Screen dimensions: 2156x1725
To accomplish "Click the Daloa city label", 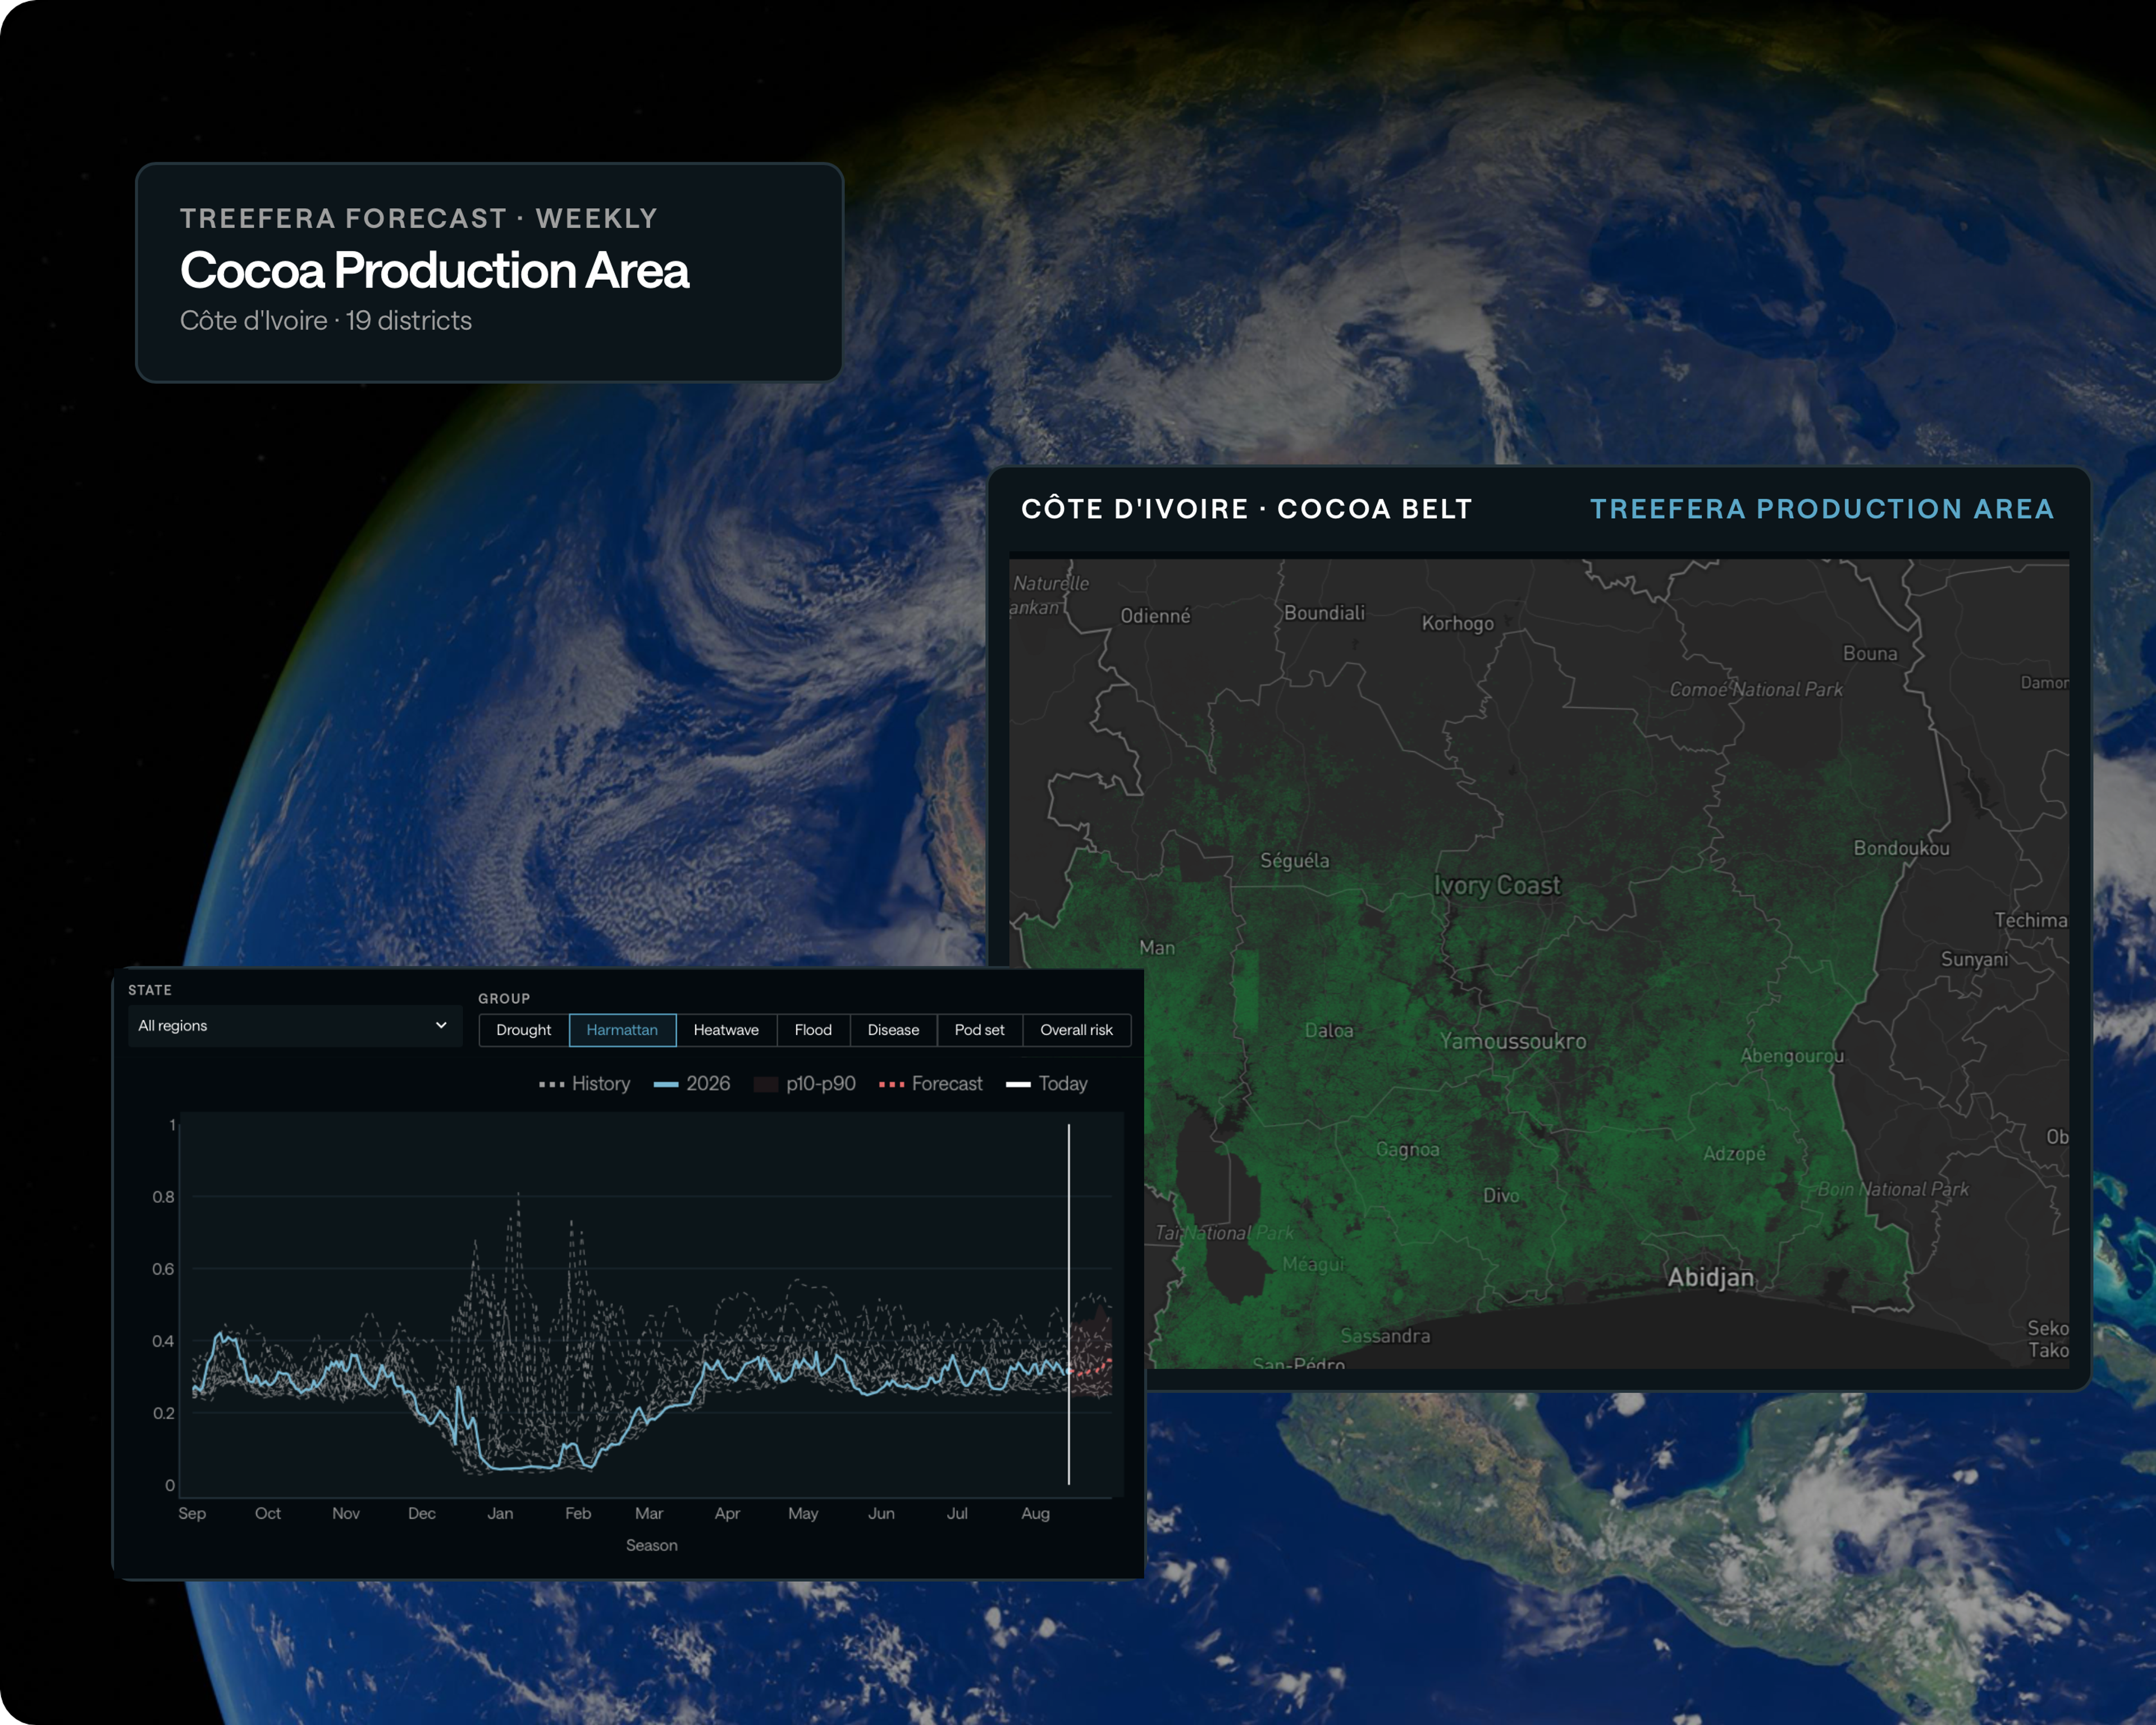I will [1329, 1030].
